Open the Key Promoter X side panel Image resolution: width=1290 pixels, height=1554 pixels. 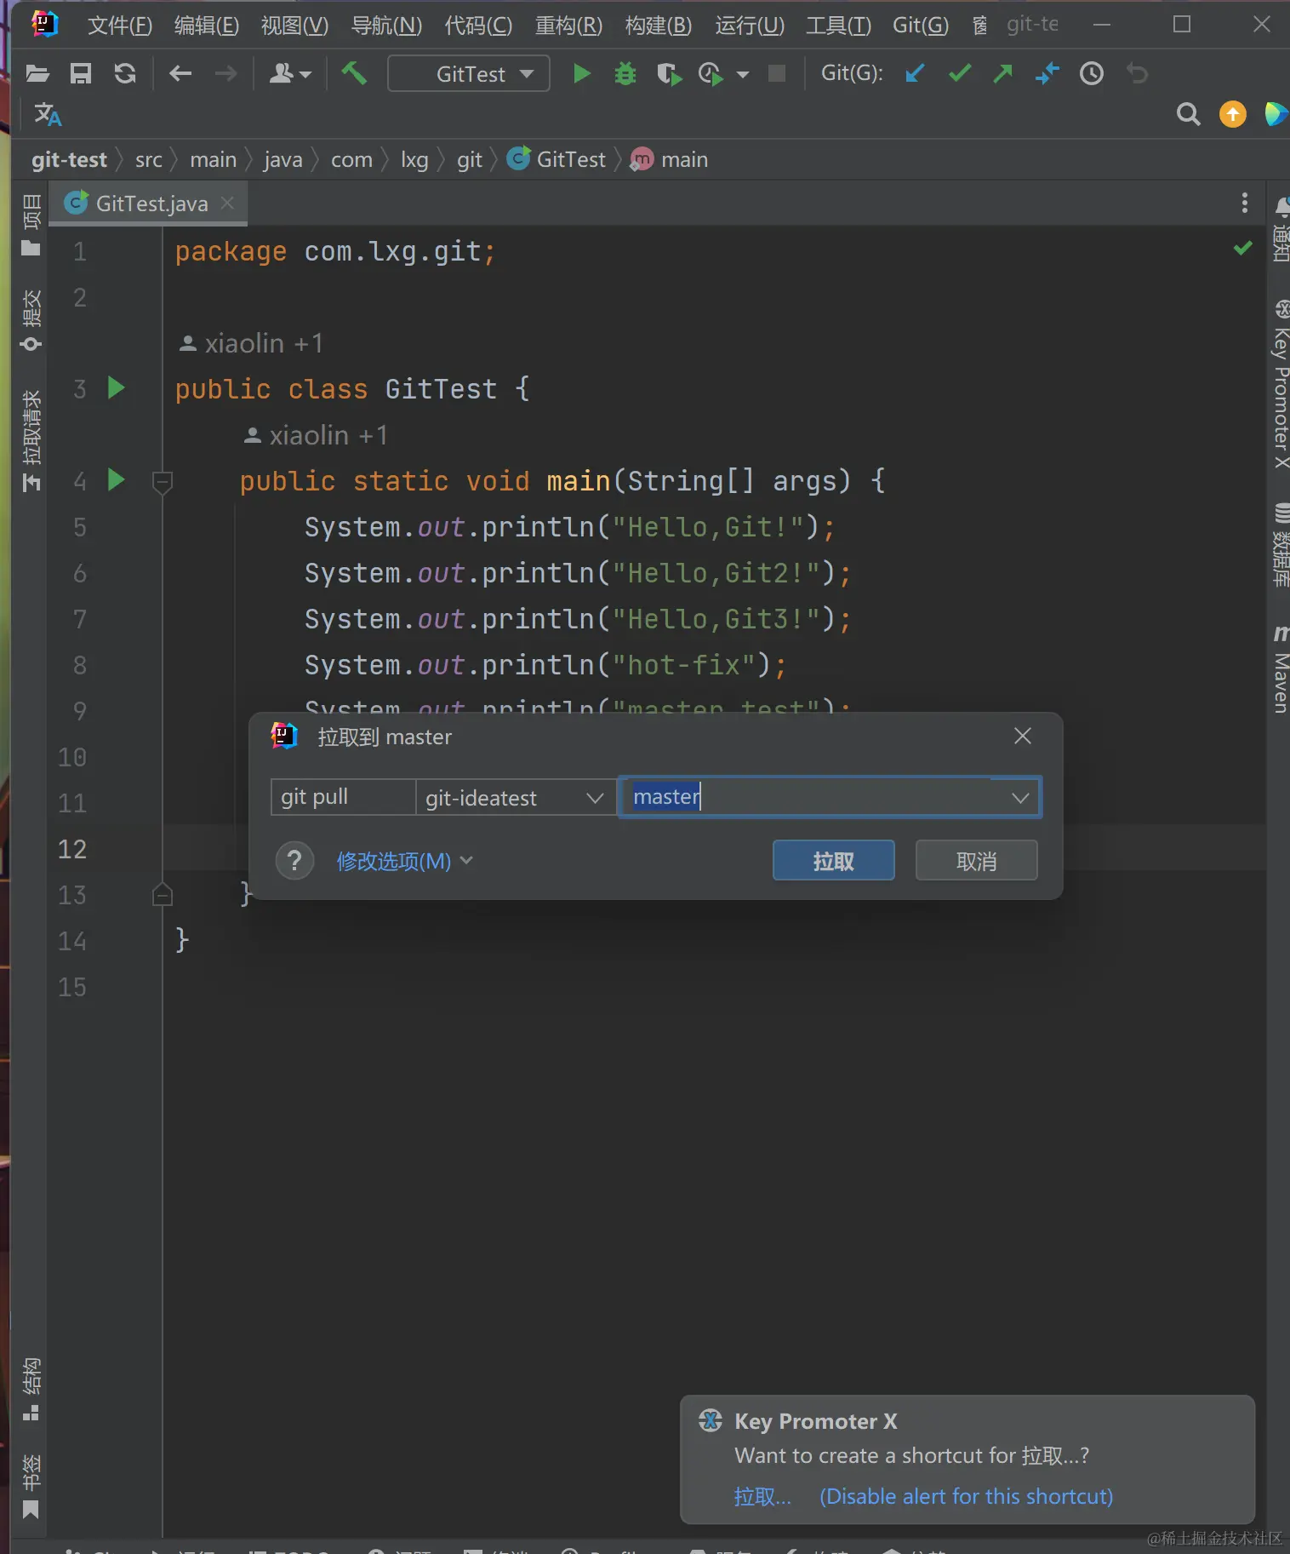pyautogui.click(x=1280, y=383)
